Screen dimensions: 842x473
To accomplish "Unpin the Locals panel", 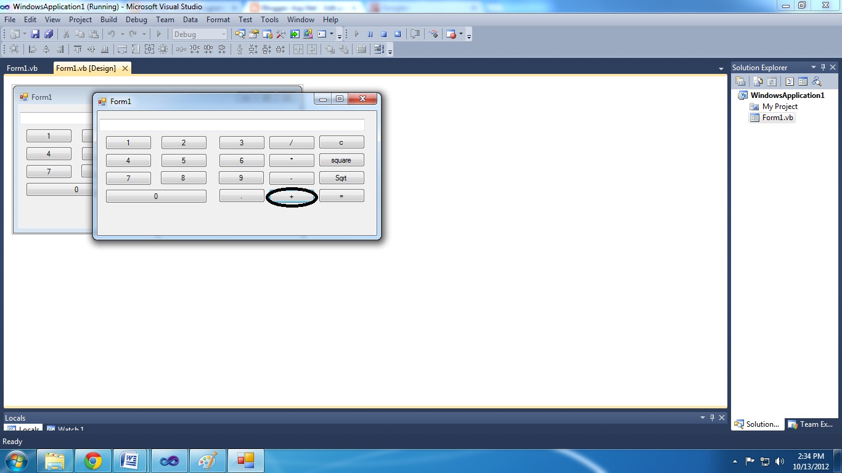I will click(x=713, y=418).
